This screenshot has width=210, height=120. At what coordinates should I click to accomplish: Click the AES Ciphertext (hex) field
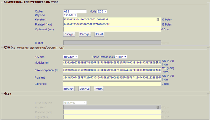(112, 29)
